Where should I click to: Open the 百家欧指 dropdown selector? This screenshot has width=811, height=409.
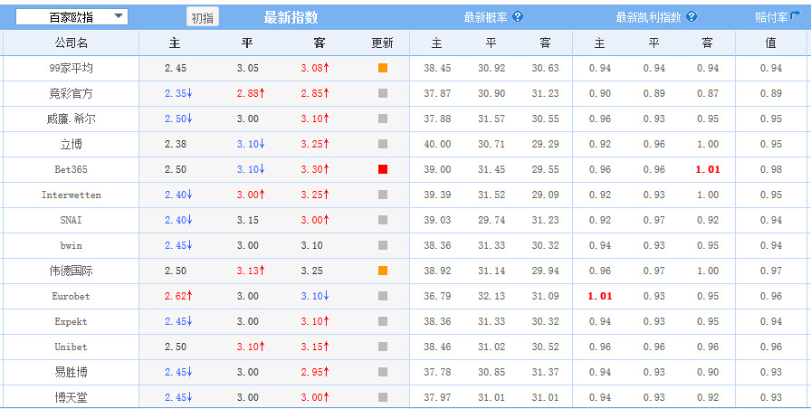pyautogui.click(x=72, y=17)
